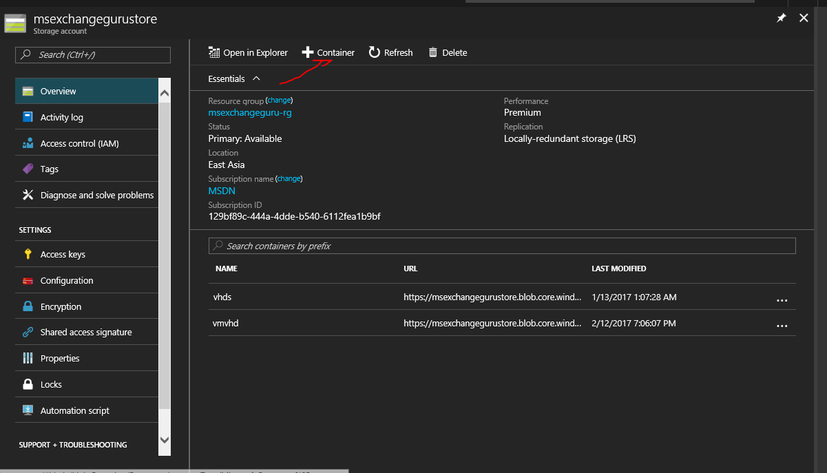
Task: Open Shared access signature settings
Action: 87,332
